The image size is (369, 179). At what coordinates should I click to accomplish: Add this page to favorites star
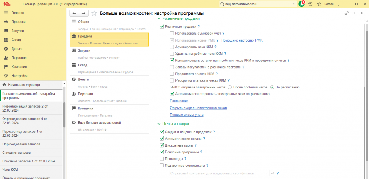pos(94,13)
